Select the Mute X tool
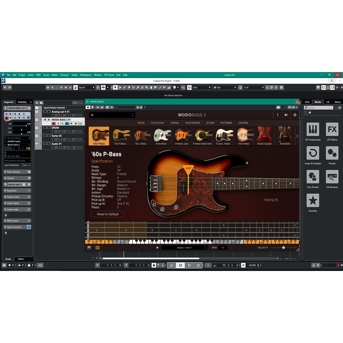 pyautogui.click(x=142, y=87)
